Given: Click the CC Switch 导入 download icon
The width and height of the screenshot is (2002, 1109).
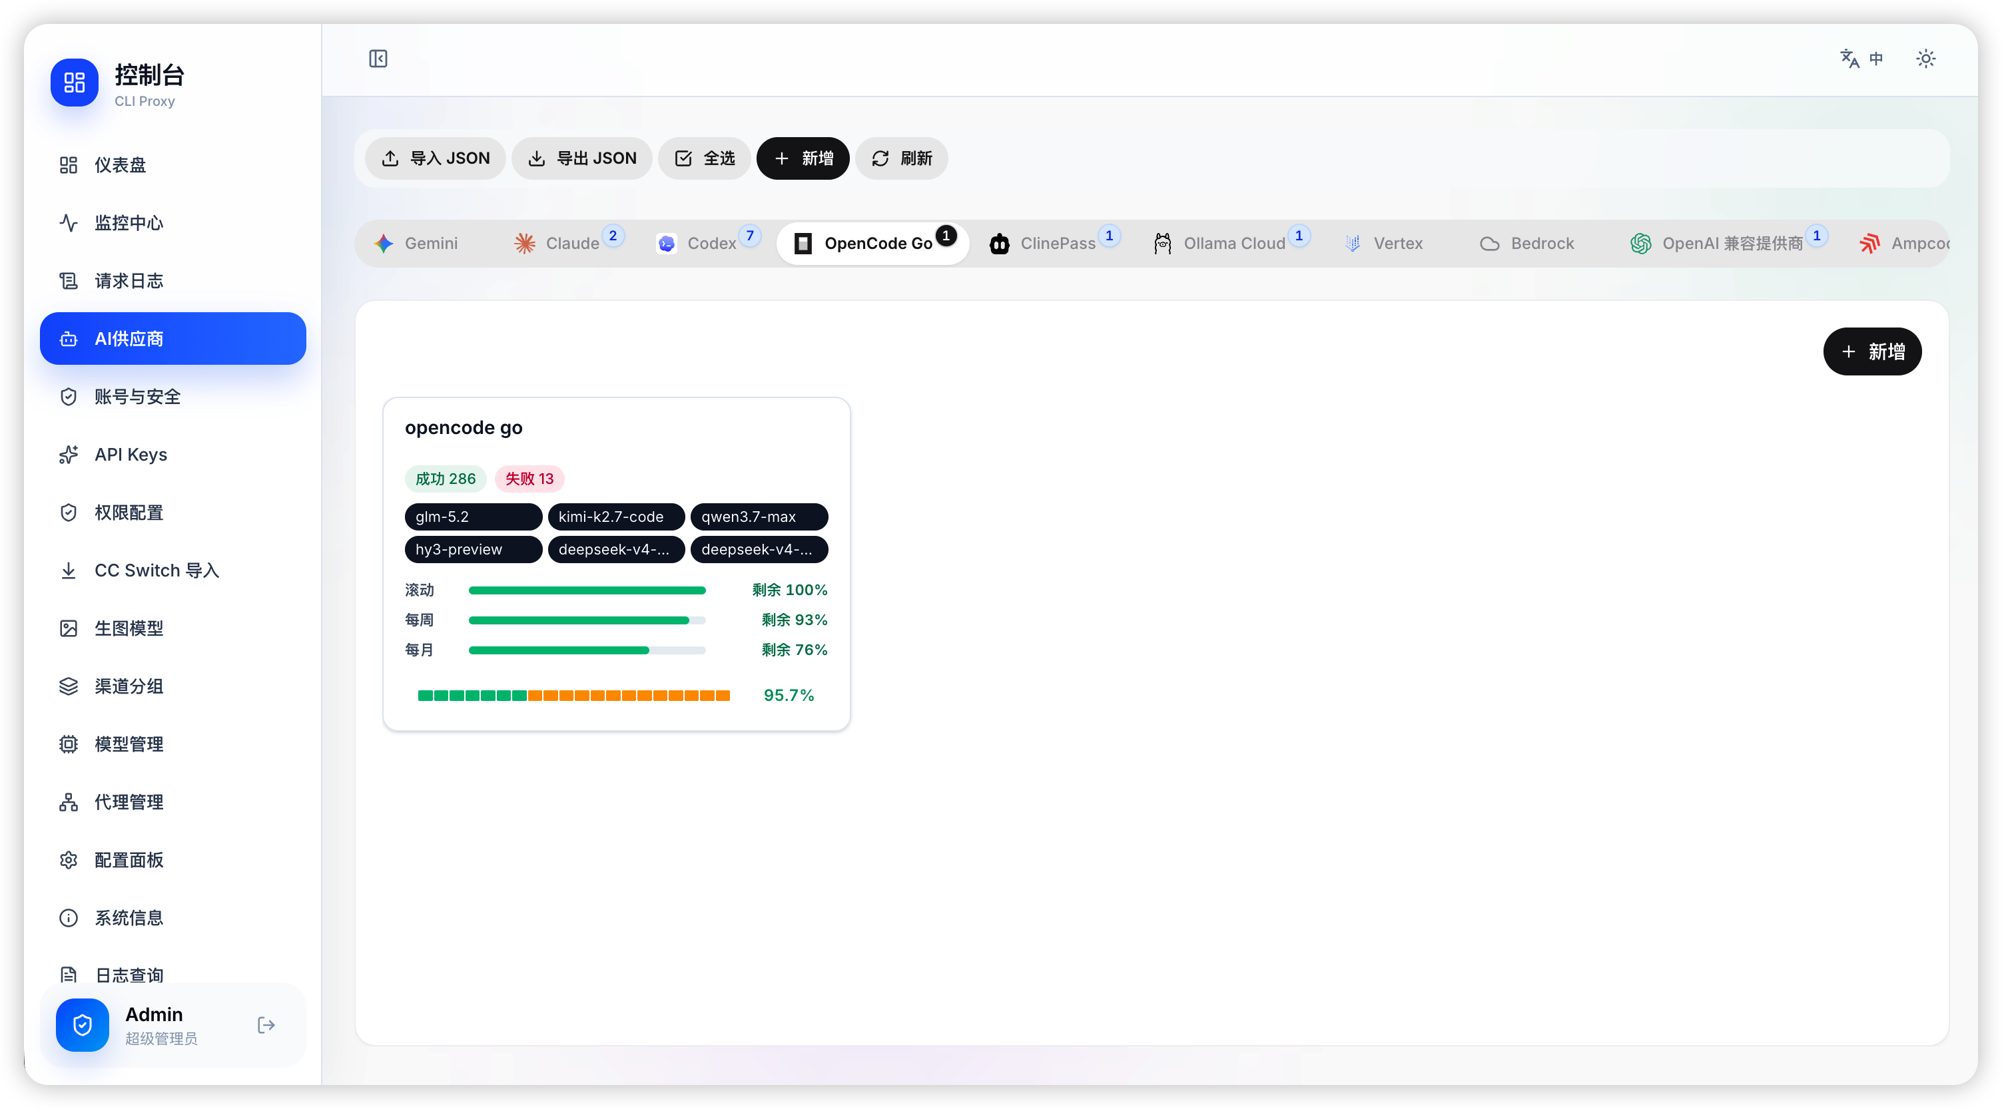Looking at the screenshot, I should point(69,571).
